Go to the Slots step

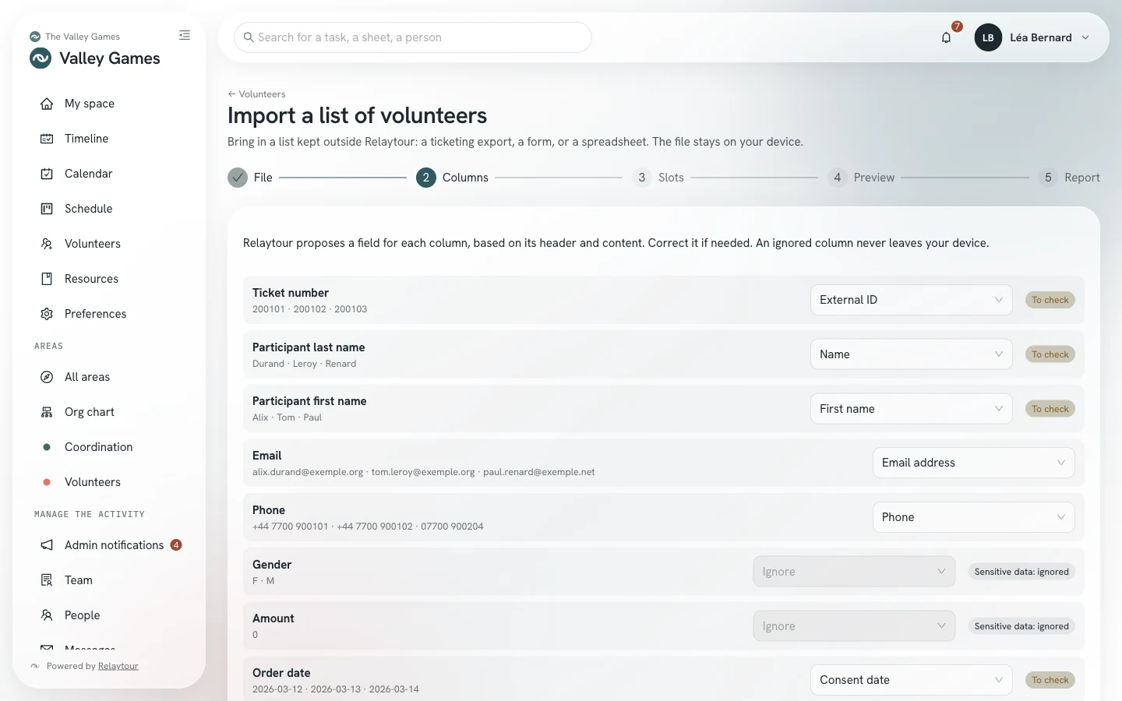click(x=658, y=178)
